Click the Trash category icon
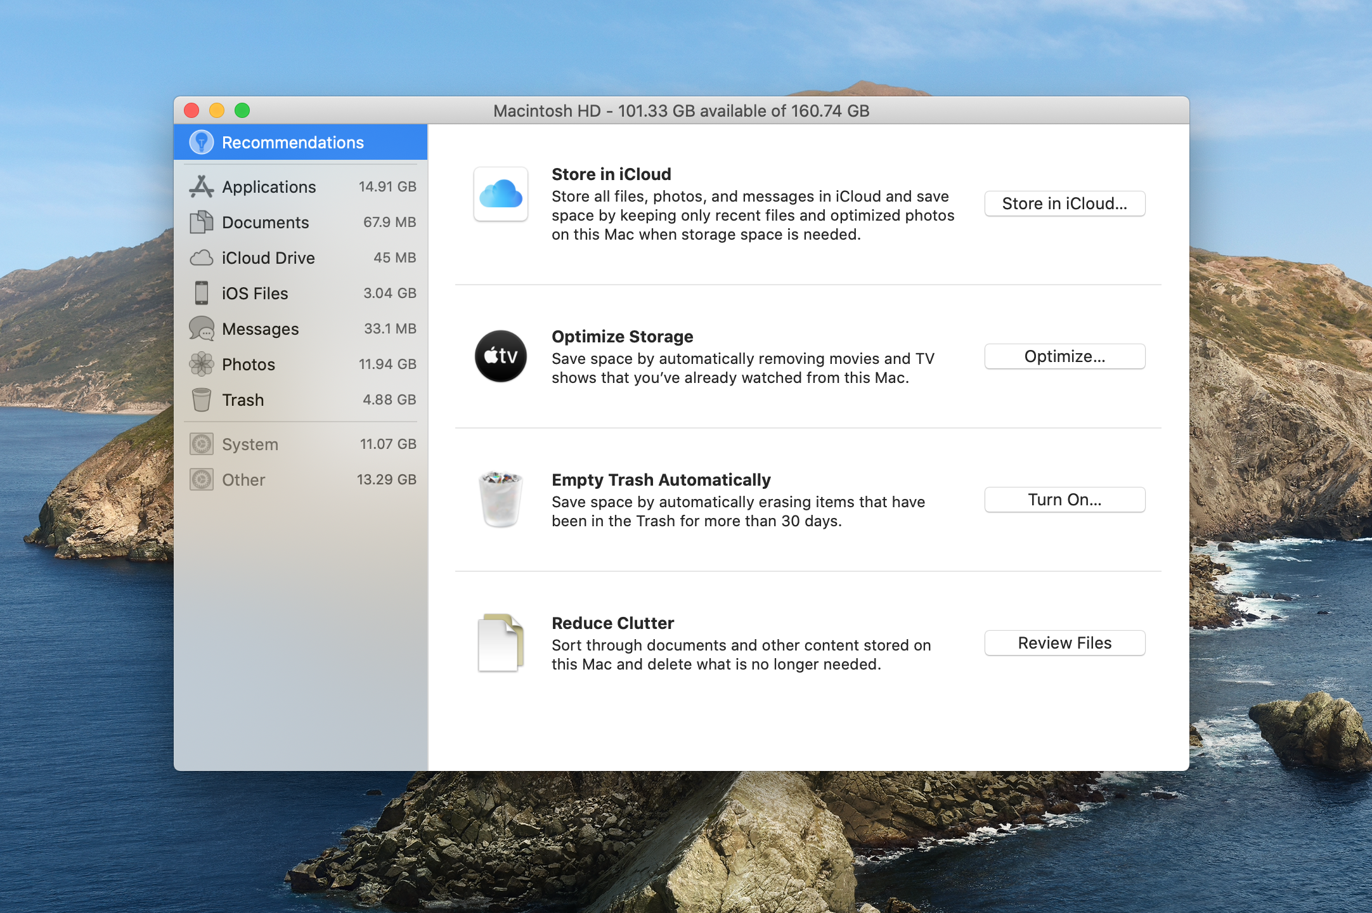1372x913 pixels. click(x=202, y=399)
